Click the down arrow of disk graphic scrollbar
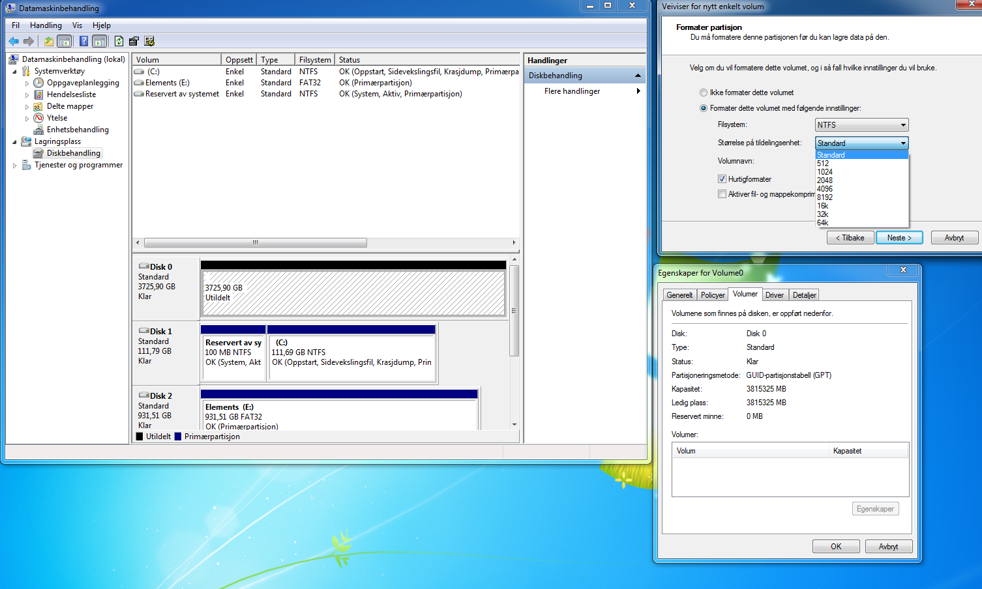The image size is (982, 589). 514,425
